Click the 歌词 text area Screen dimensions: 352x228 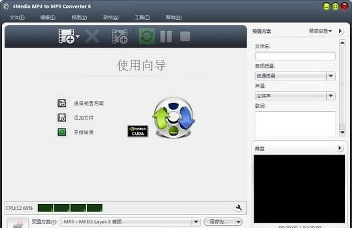pos(295,124)
